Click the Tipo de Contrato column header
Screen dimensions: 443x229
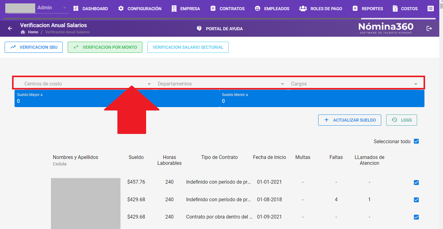click(219, 157)
